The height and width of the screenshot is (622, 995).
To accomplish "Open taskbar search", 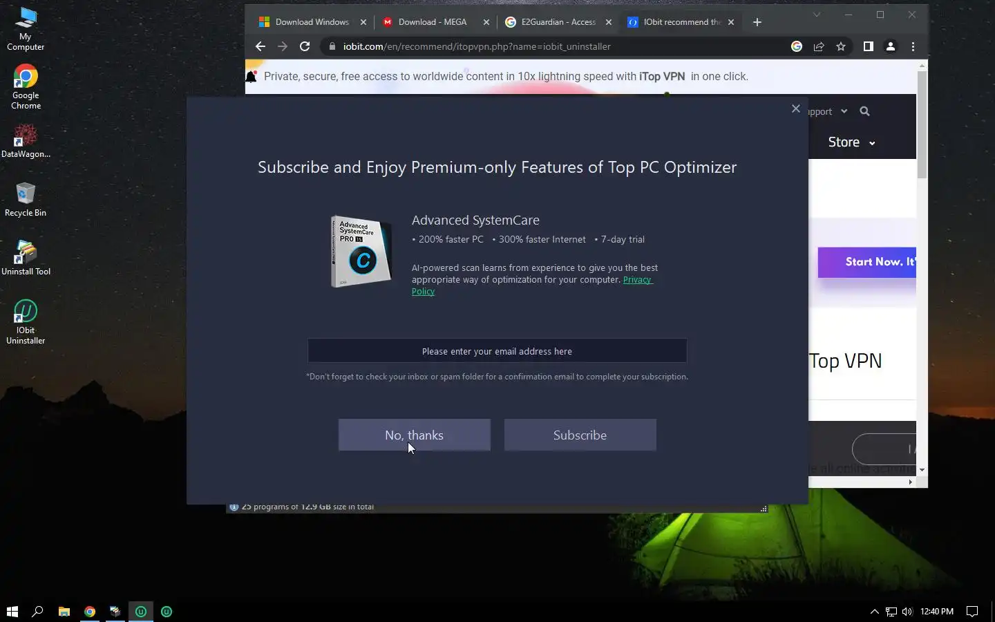I will (38, 611).
